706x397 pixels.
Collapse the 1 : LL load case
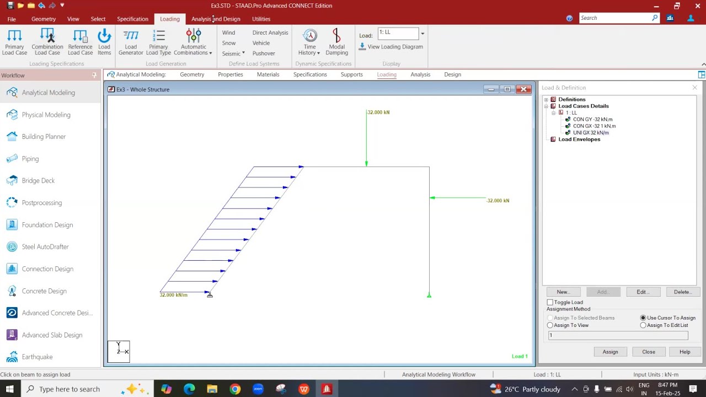point(553,113)
